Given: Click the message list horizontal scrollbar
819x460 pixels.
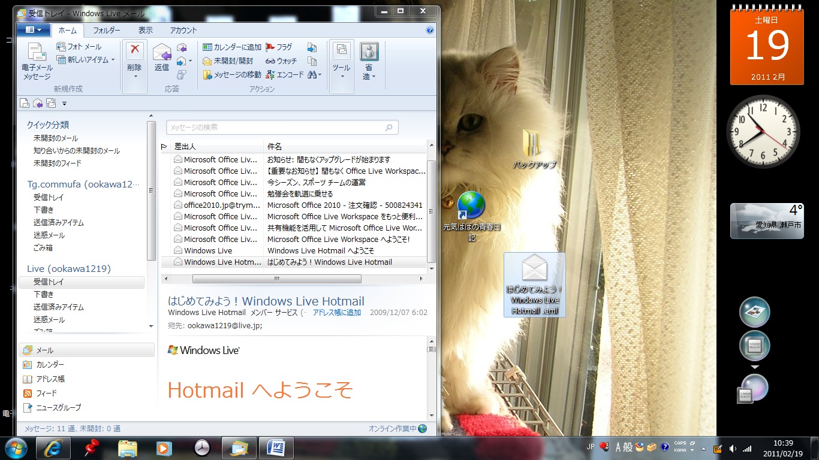Looking at the screenshot, I should 277,279.
